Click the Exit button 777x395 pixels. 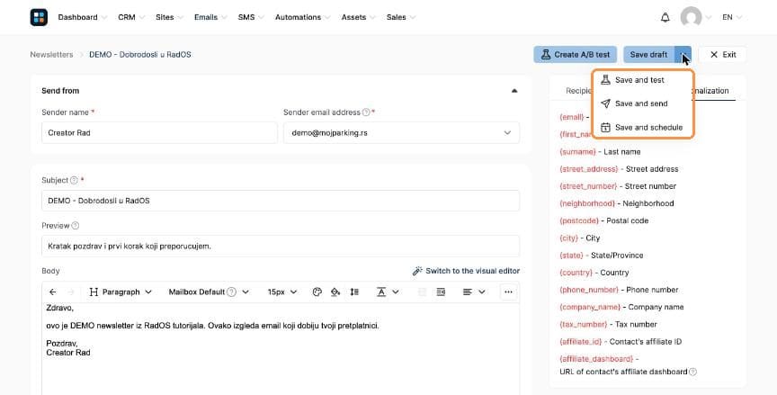click(x=722, y=55)
